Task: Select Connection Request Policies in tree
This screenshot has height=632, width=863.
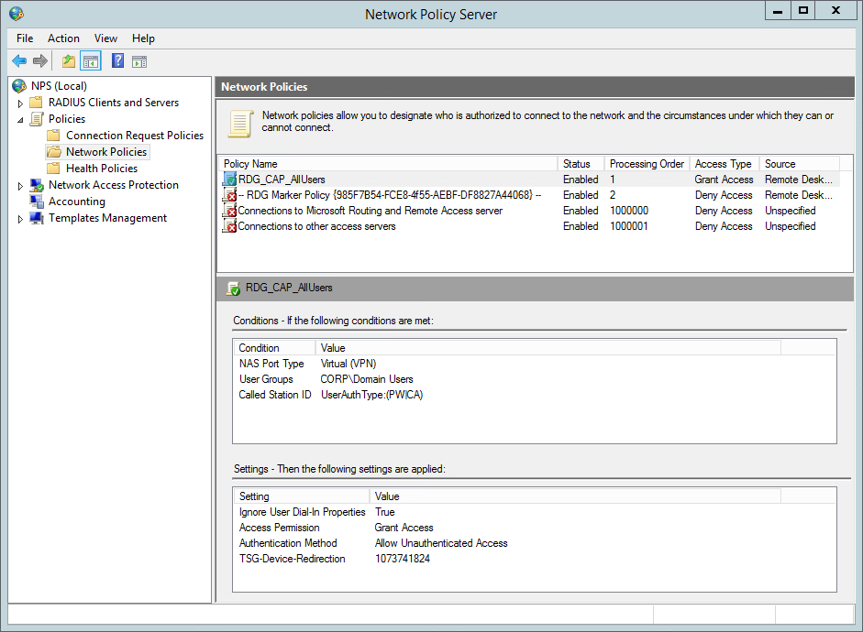Action: [135, 136]
